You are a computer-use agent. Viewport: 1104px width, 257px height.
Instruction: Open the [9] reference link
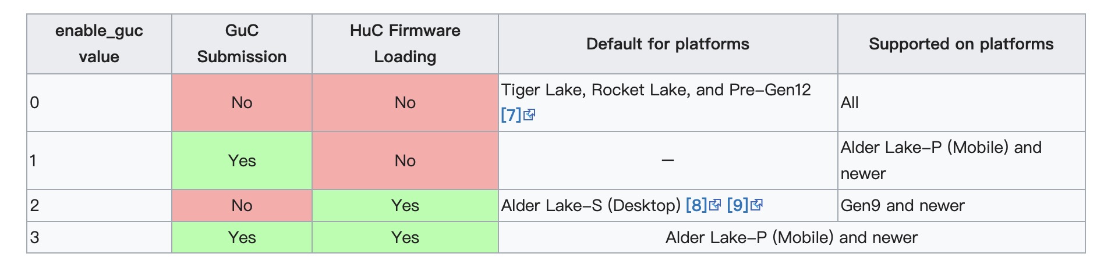tap(737, 205)
